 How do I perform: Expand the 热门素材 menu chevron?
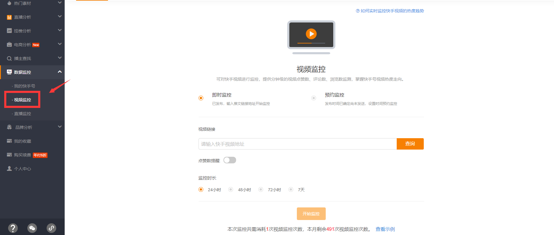tap(60, 3)
